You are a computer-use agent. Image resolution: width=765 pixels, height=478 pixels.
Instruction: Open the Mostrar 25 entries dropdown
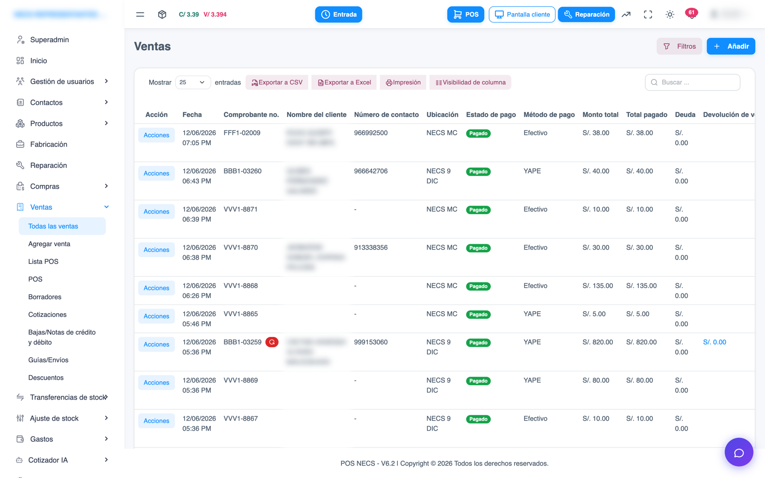[x=193, y=82]
